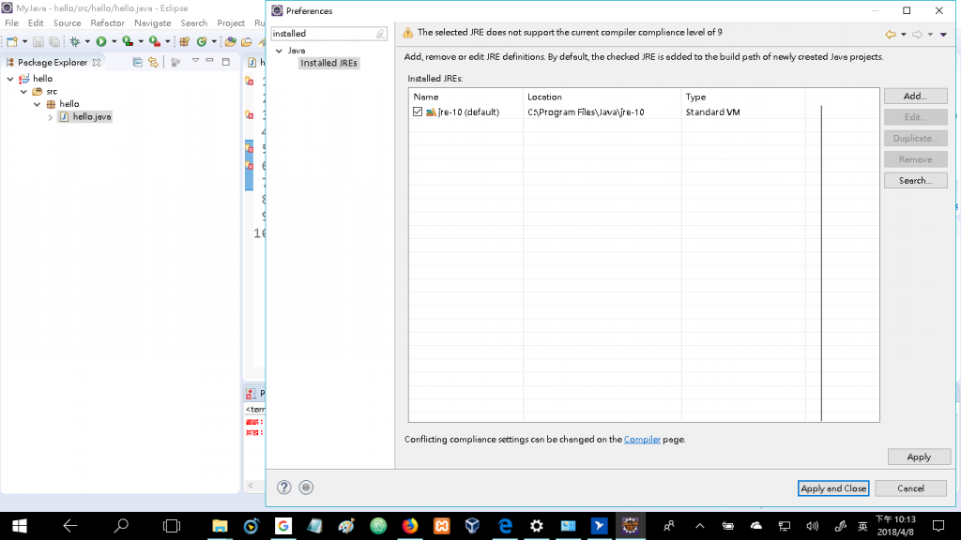Open the Navigate menu
The height and width of the screenshot is (540, 961).
[x=153, y=22]
